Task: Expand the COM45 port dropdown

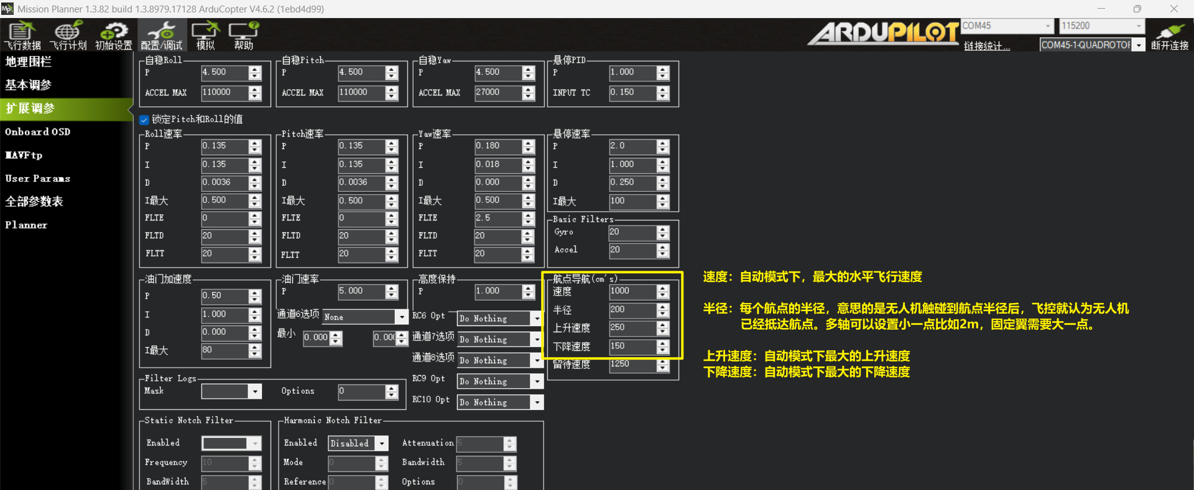Action: (x=1048, y=26)
